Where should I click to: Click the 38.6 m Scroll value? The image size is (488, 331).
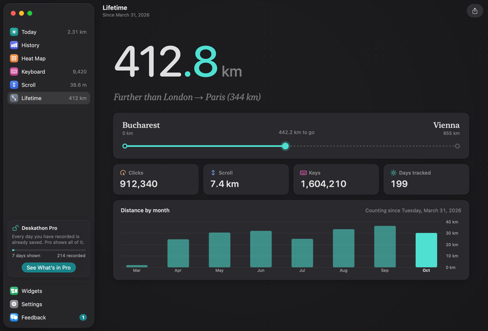(x=78, y=85)
